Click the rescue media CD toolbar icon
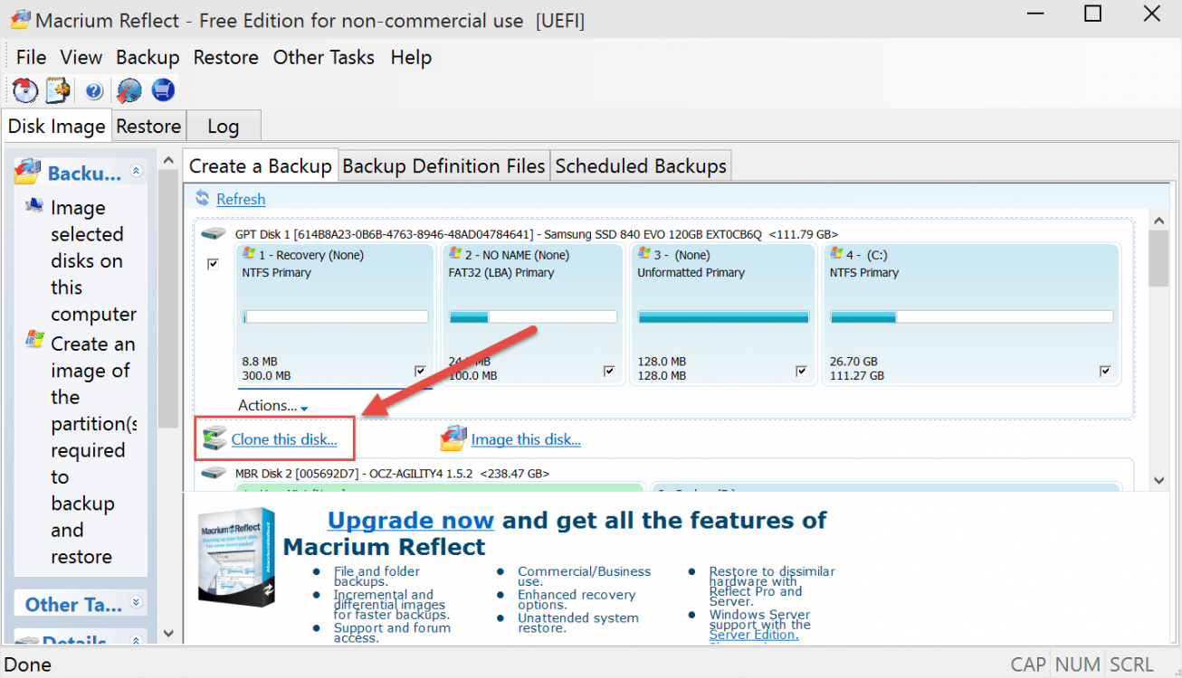 tap(24, 90)
